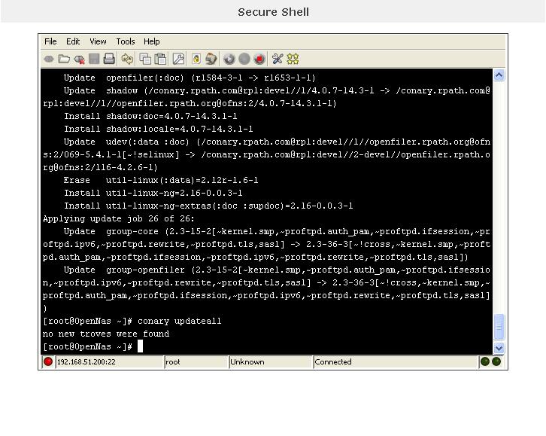This screenshot has width=546, height=436.
Task: Click the grey play button icon
Action: pos(229,59)
